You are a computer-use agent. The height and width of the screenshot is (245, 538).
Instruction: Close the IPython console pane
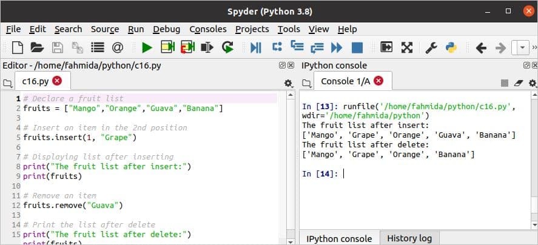coord(534,65)
